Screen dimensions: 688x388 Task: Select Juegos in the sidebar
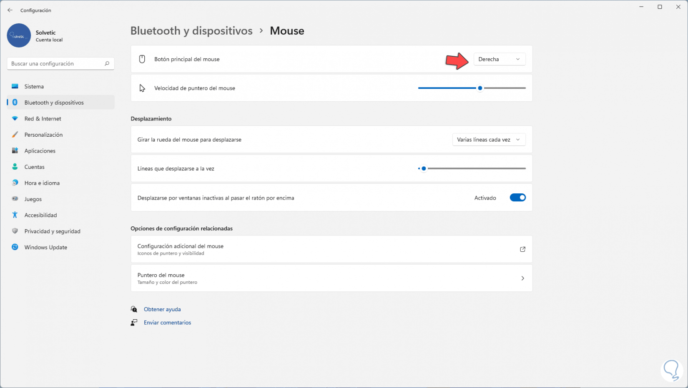coord(33,199)
